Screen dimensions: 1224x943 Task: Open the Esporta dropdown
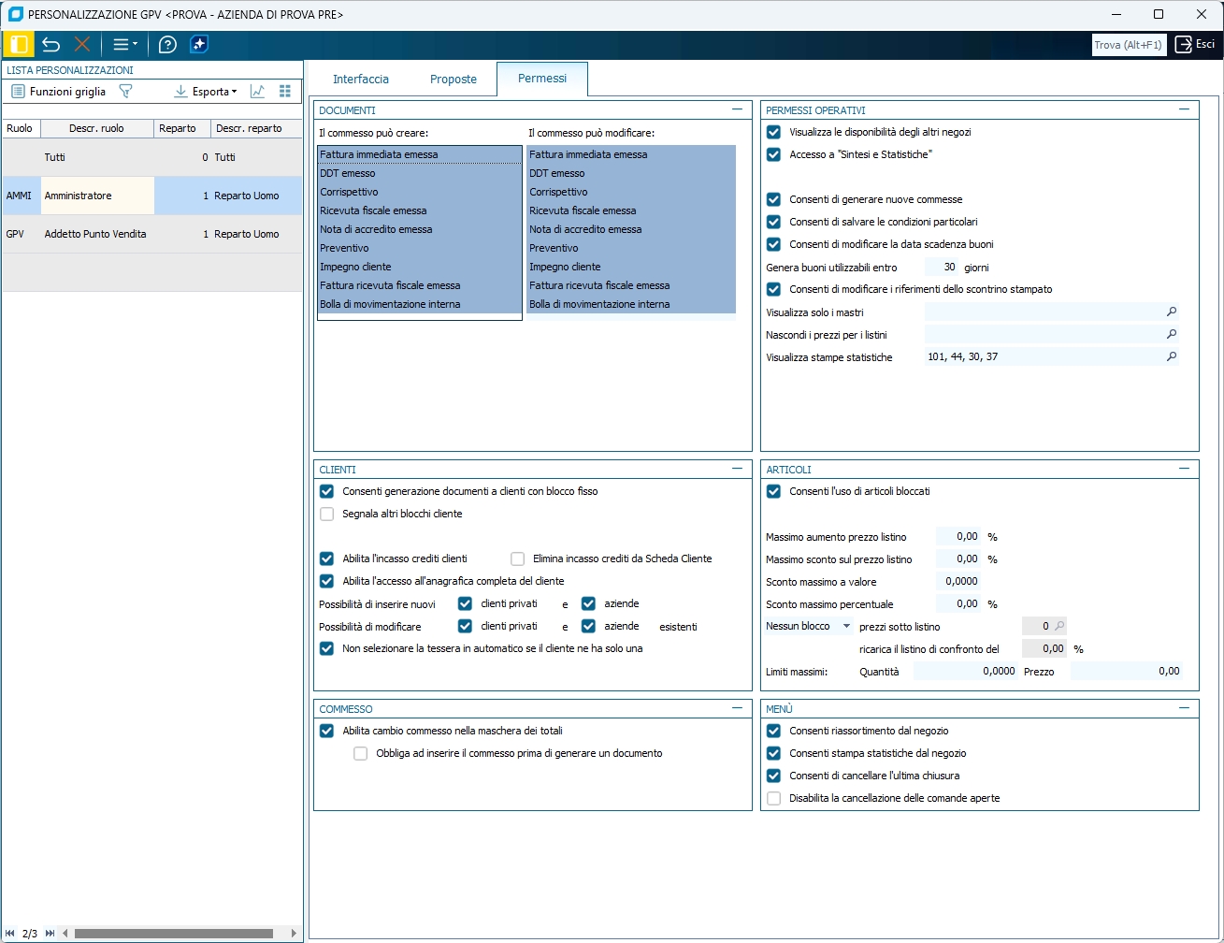click(207, 92)
